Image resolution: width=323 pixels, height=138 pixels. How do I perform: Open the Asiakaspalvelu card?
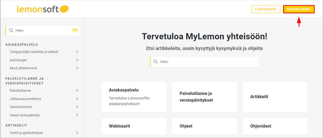pyautogui.click(x=134, y=97)
